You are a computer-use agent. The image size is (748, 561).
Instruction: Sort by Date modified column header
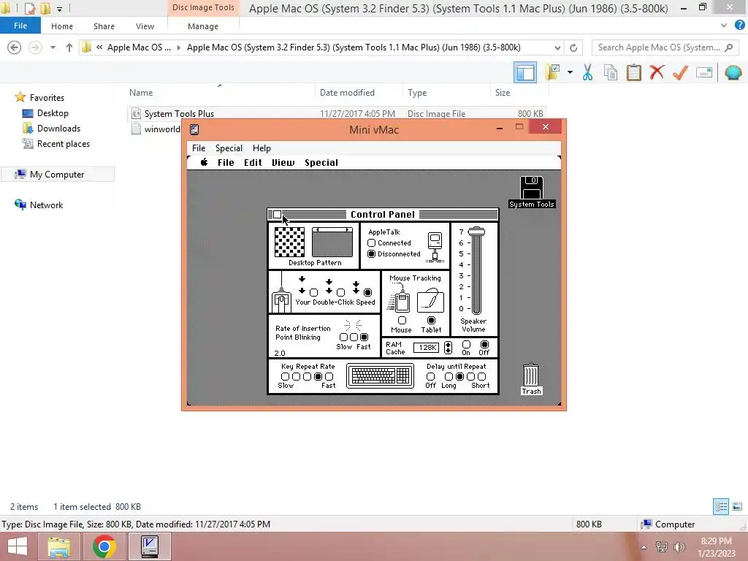(x=347, y=93)
